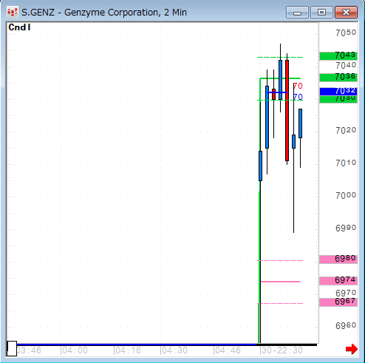Click the solid pink horizontal line
This screenshot has height=363, width=365.
point(281,282)
